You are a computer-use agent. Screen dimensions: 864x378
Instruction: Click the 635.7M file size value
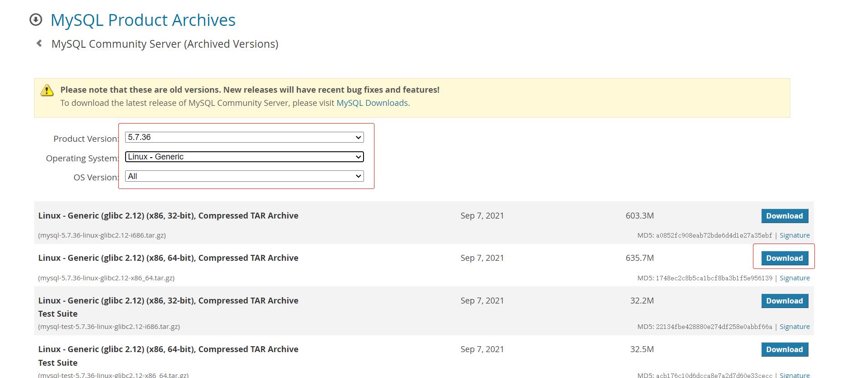click(640, 258)
